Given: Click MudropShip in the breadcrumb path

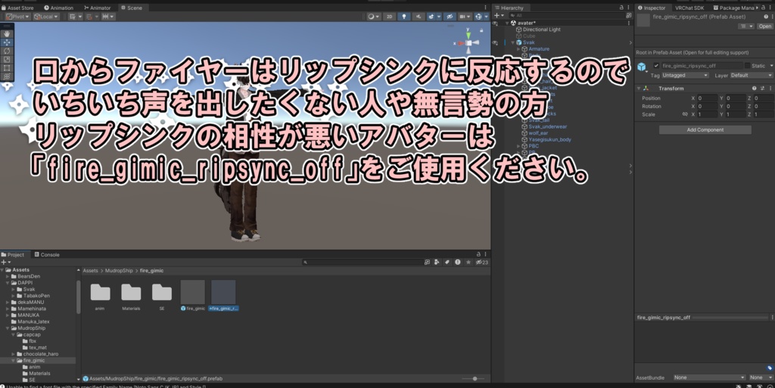Looking at the screenshot, I should click(x=119, y=271).
